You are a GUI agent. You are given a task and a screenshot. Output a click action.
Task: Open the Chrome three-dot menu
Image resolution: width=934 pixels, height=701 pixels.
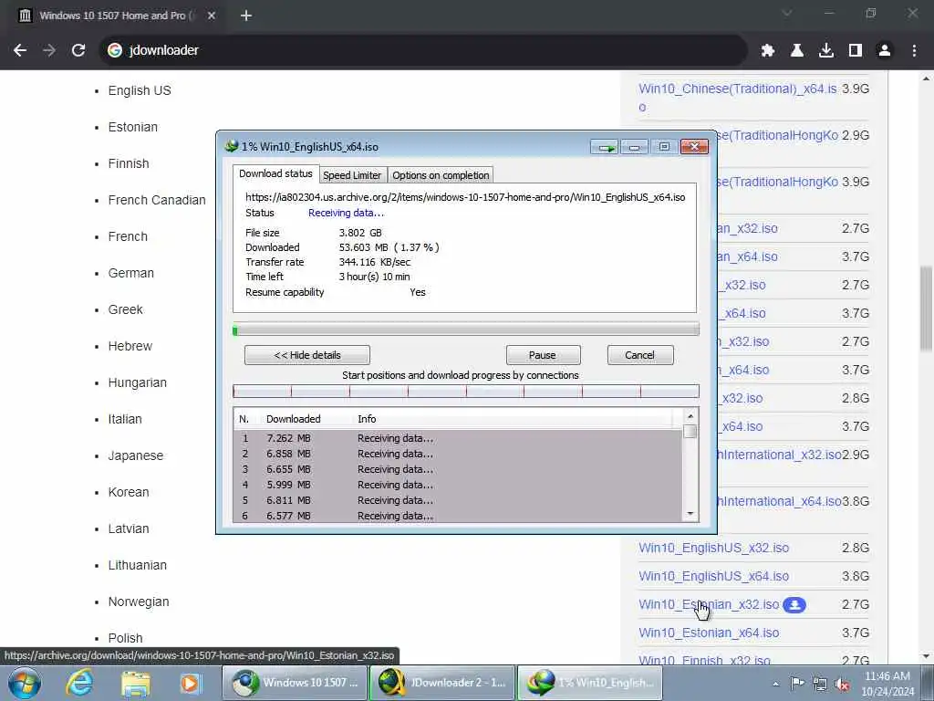point(914,51)
